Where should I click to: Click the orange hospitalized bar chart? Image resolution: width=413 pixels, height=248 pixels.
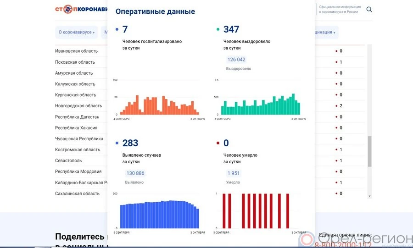coord(156,105)
